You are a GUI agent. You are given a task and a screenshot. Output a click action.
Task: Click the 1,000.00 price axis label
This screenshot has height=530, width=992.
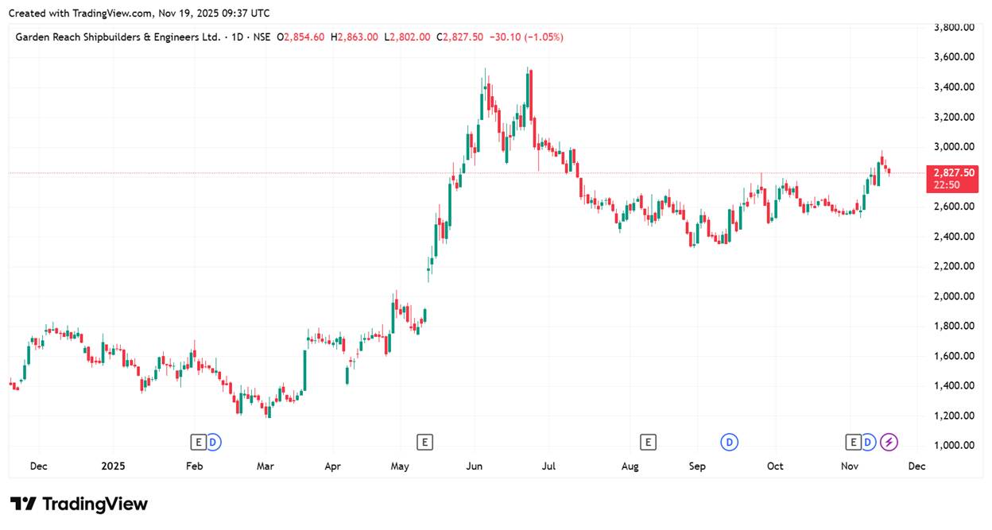pyautogui.click(x=954, y=445)
